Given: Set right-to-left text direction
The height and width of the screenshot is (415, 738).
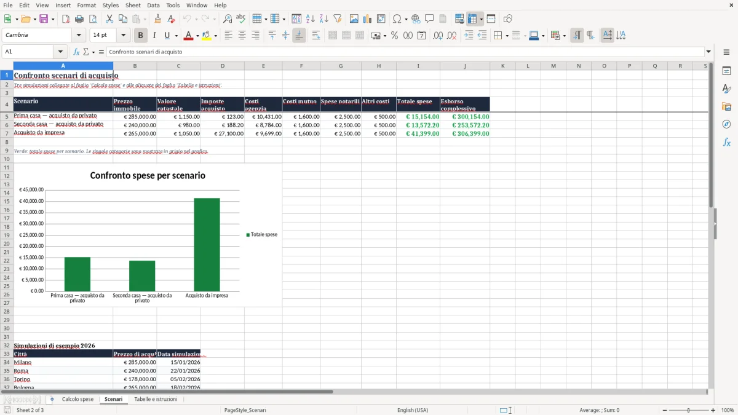Looking at the screenshot, I should pos(590,36).
